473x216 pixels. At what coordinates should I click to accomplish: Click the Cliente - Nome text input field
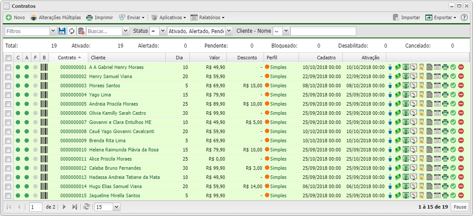(323, 31)
